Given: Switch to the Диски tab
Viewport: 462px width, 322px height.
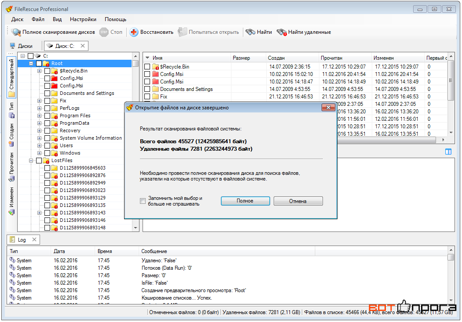Looking at the screenshot, I should (x=21, y=46).
